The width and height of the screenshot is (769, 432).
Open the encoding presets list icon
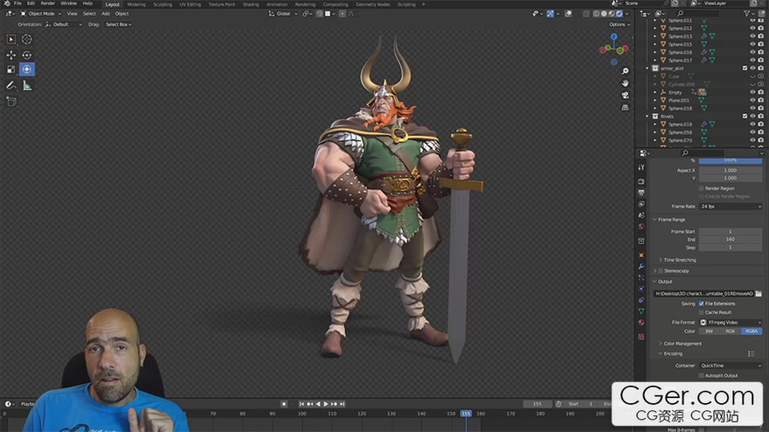pyautogui.click(x=751, y=353)
